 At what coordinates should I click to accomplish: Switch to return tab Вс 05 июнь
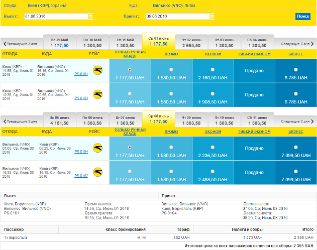(59, 120)
